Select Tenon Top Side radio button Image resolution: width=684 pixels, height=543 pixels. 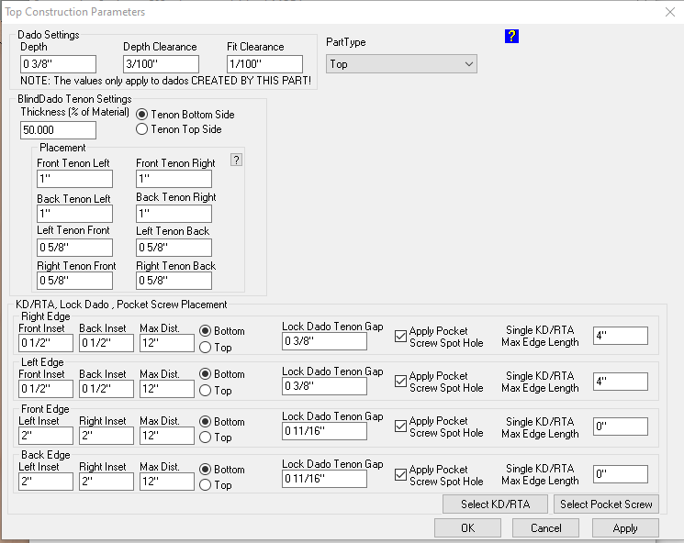pyautogui.click(x=142, y=129)
